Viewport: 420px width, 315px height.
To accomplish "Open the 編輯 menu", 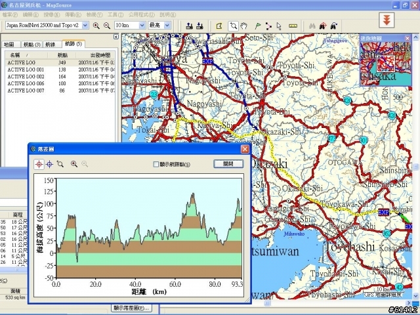I will [31, 14].
